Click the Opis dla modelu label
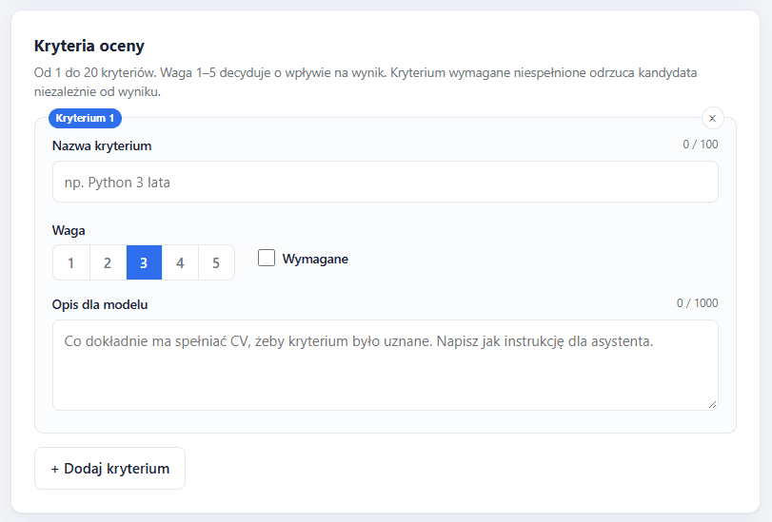The width and height of the screenshot is (772, 522). point(100,304)
